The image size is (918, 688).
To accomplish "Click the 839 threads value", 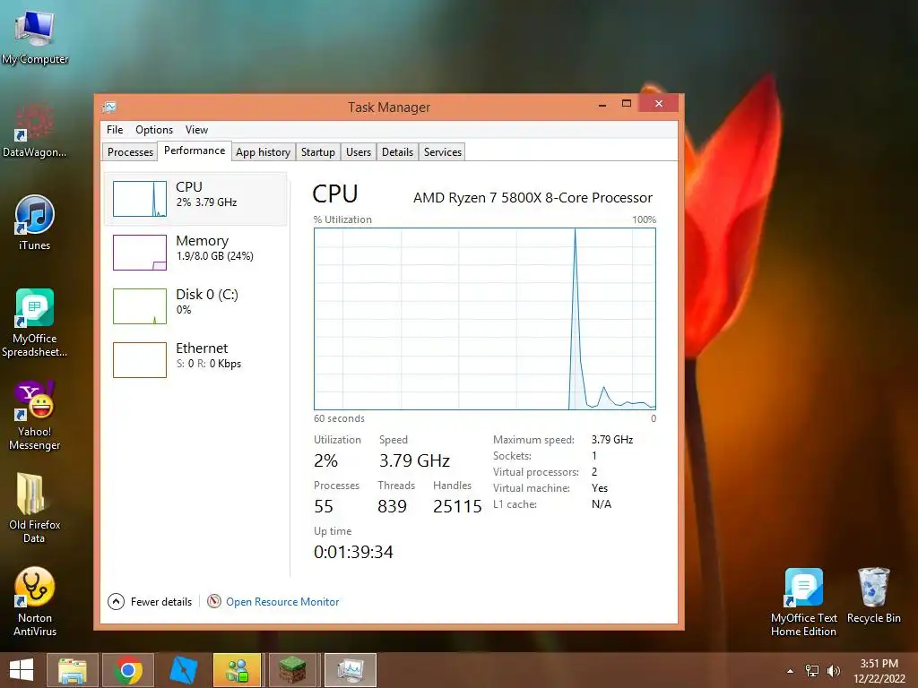I will coord(393,506).
